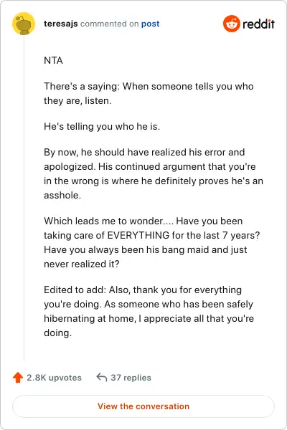
Task: Click the "He's telling you who he is" line
Action: pos(102,126)
